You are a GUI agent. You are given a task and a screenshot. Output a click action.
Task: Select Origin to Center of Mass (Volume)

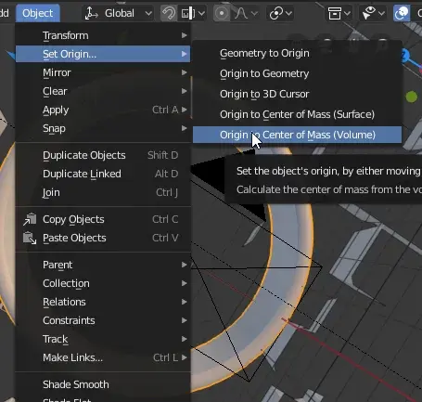[x=297, y=135]
